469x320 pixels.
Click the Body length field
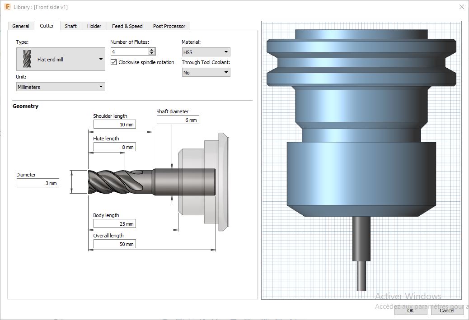click(x=115, y=224)
